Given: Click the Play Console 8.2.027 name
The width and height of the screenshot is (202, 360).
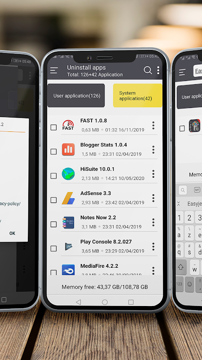Looking at the screenshot, I should tap(106, 242).
